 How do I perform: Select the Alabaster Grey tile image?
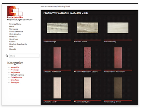118,28
